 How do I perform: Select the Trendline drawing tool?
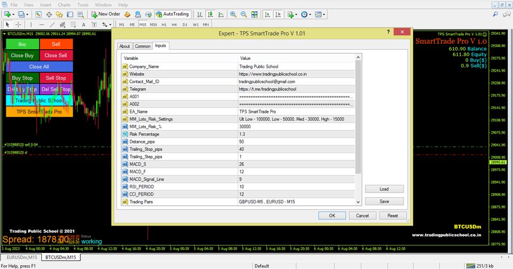coord(52,25)
